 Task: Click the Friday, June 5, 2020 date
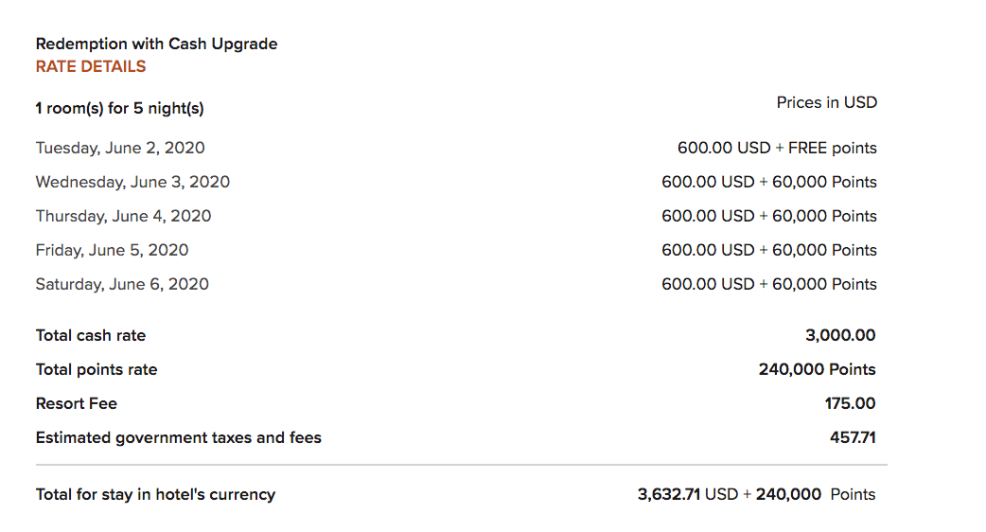112,250
